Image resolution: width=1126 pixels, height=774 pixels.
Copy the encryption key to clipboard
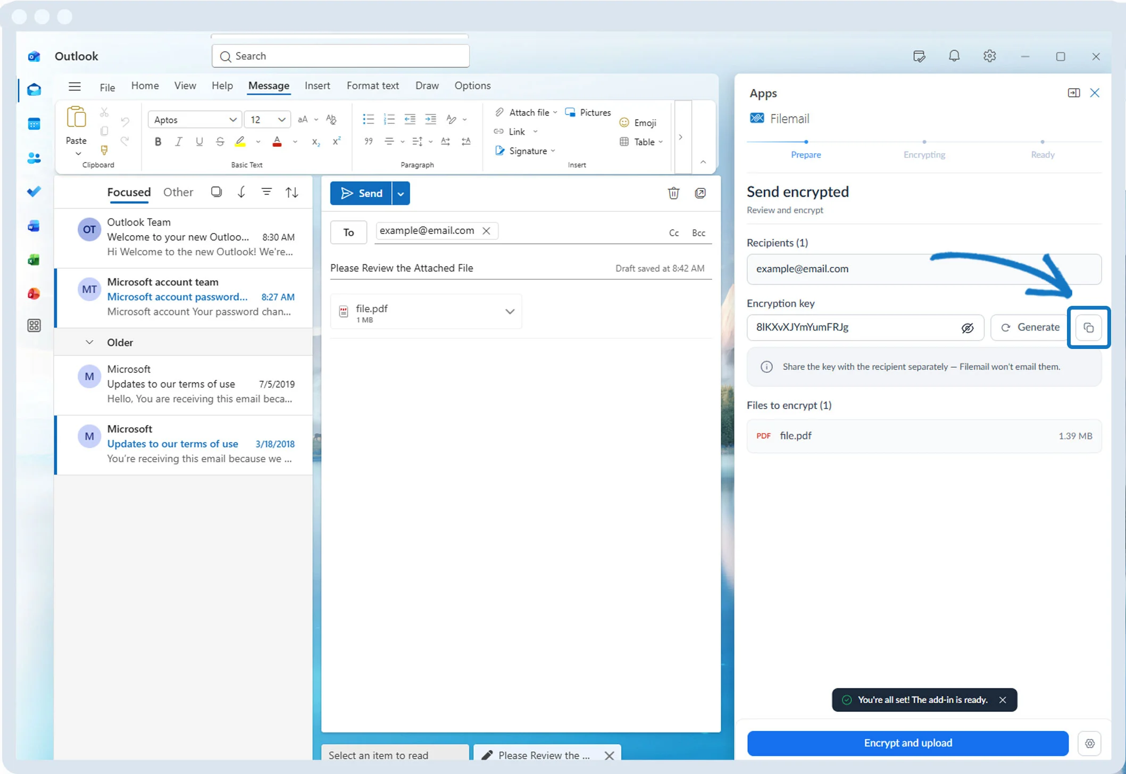pyautogui.click(x=1088, y=328)
